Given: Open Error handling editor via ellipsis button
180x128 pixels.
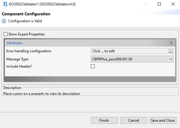Looking at the screenshot, I should (171, 51).
